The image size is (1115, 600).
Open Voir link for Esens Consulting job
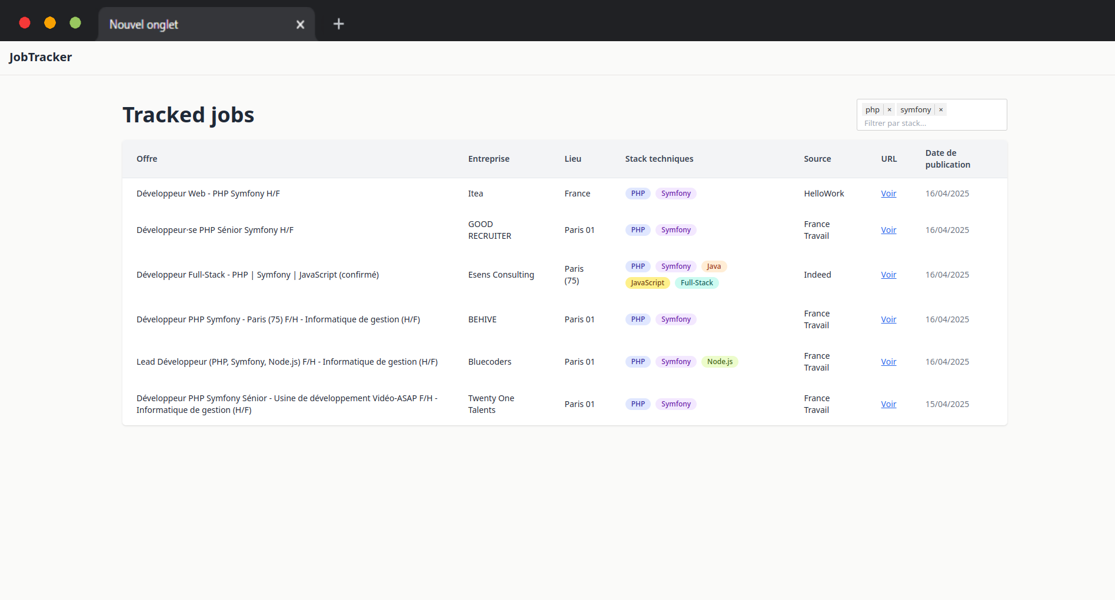point(888,275)
